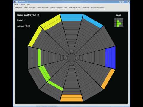Click the 'level: 1' text
The image size is (143, 107).
coord(21,21)
